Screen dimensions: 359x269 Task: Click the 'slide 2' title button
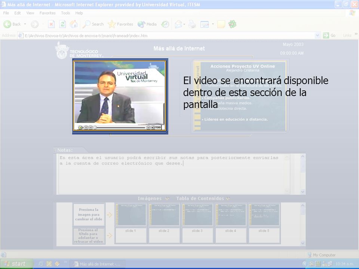pyautogui.click(x=164, y=235)
